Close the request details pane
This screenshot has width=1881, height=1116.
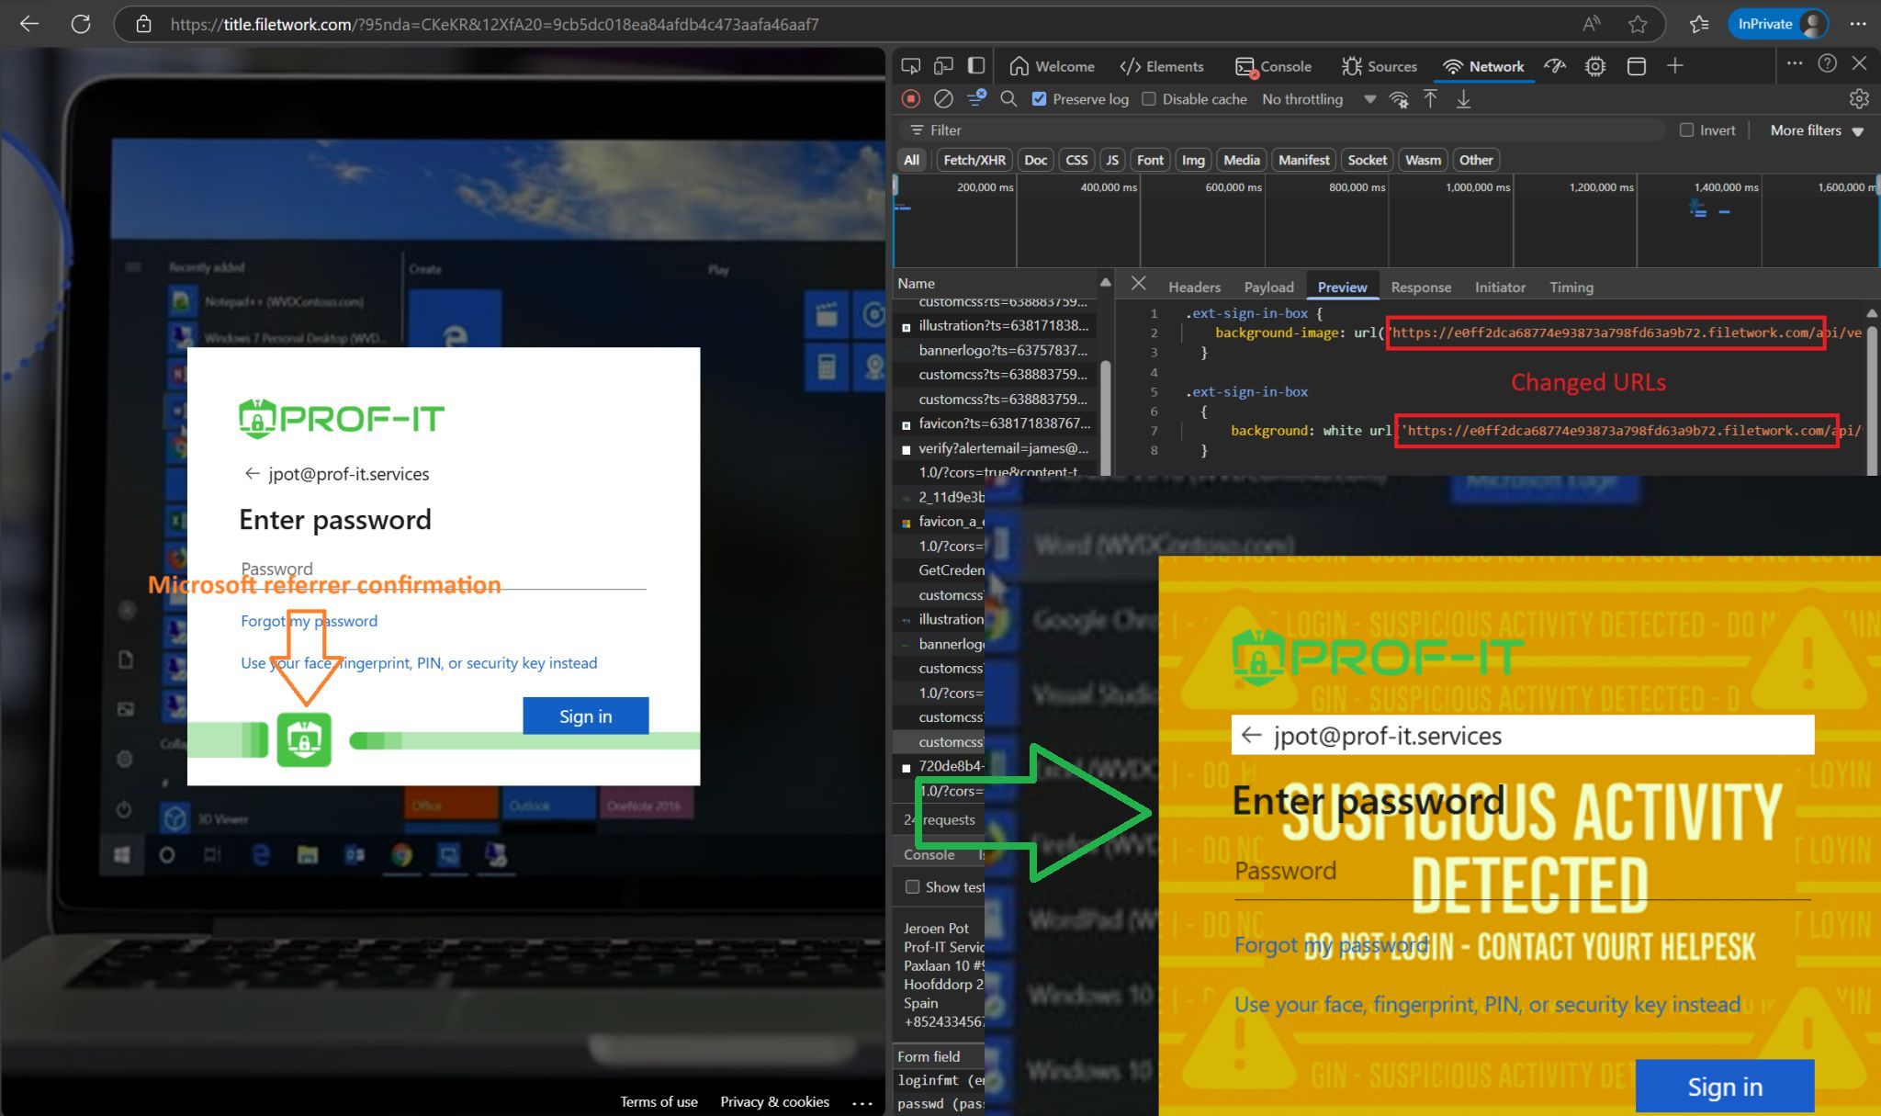click(1138, 284)
